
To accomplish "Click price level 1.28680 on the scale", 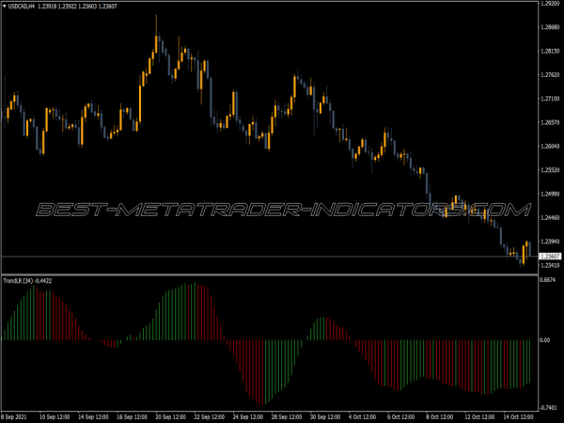I will coord(550,27).
